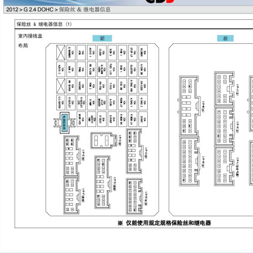Click the 室内接线盒 label
Screen dimensions: 253x253
pyautogui.click(x=30, y=36)
